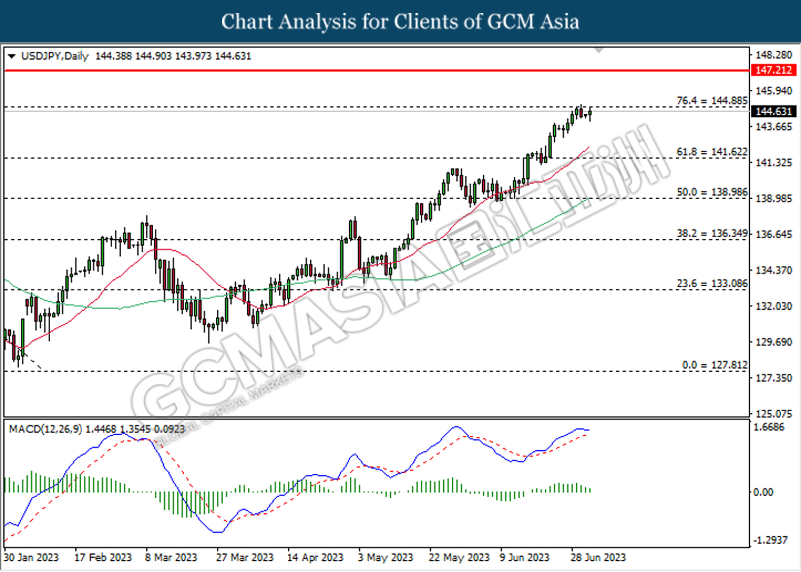Click the 141.325 price axis value
Viewport: 801px width, 572px height.
pos(774,162)
